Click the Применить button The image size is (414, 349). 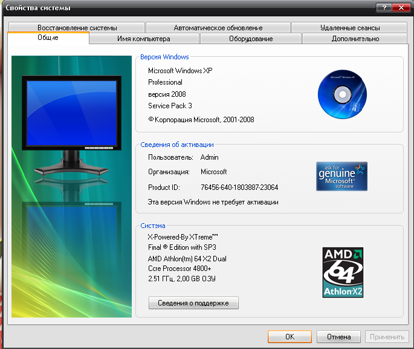tap(387, 336)
